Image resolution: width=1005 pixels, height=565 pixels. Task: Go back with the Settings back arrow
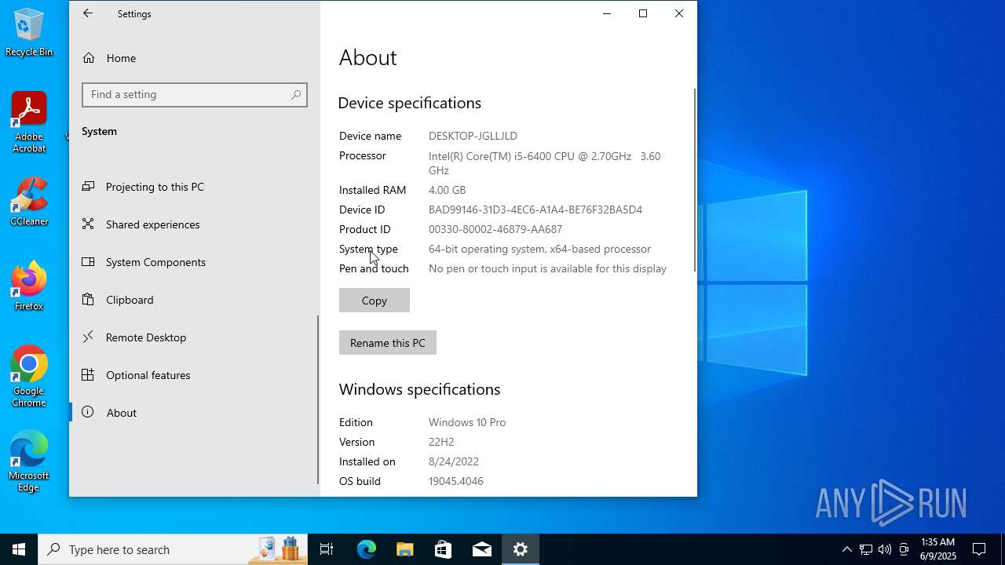88,13
